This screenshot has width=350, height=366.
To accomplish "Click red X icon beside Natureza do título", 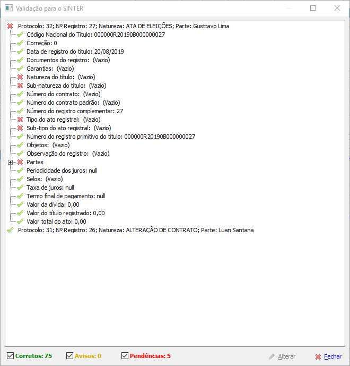I will pyautogui.click(x=20, y=77).
